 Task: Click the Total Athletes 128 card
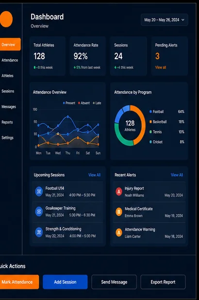tap(48, 56)
